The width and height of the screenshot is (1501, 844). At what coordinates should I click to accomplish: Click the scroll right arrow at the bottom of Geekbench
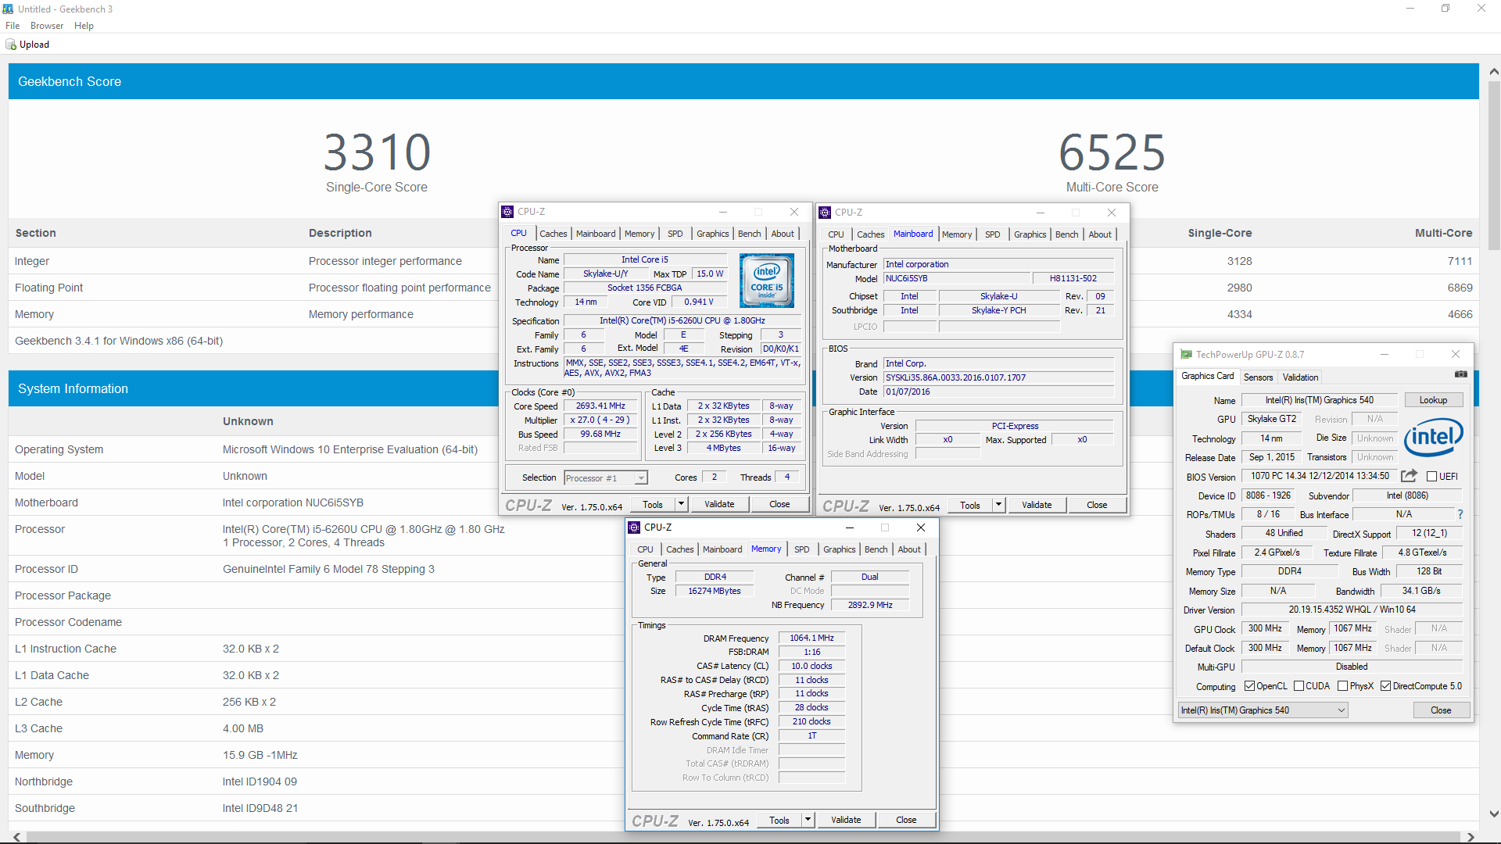coord(1471,837)
